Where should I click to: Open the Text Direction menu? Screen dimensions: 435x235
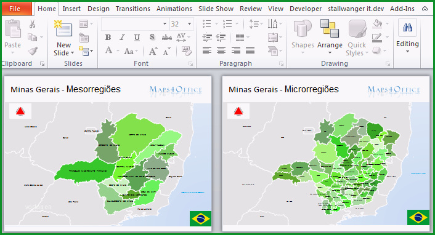pyautogui.click(x=273, y=24)
